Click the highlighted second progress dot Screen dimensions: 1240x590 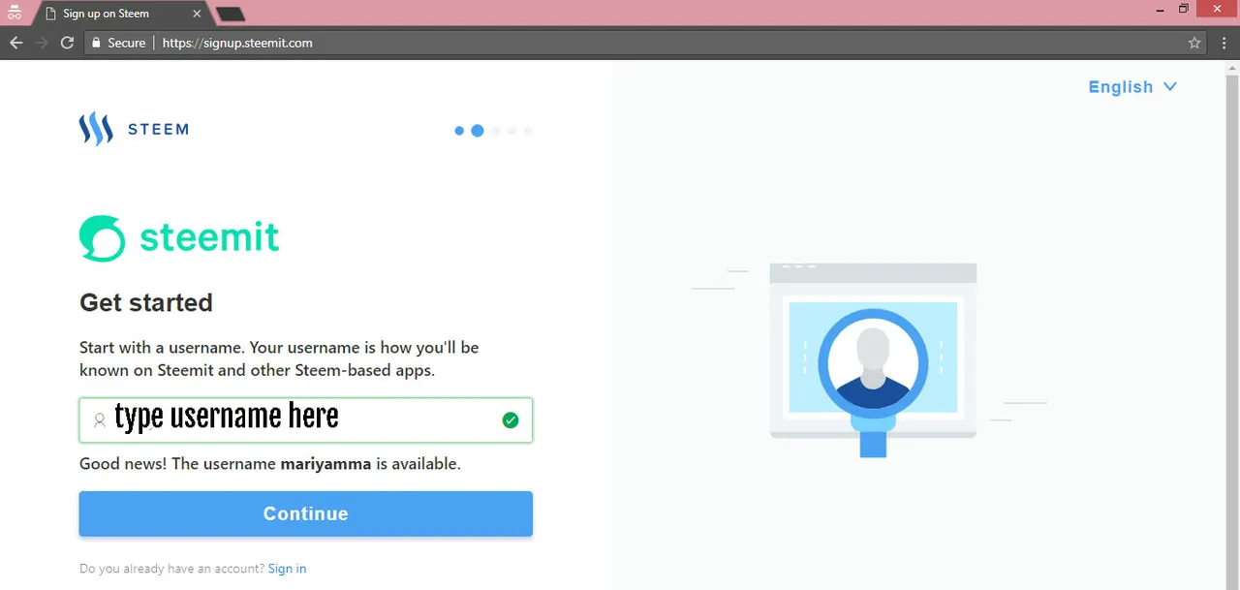[478, 131]
